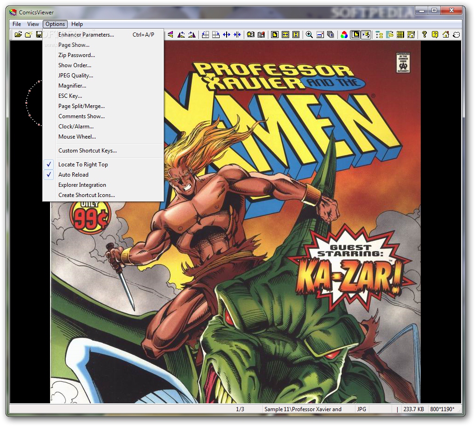
Task: Click the rotate left triangle icon
Action: [x=181, y=35]
